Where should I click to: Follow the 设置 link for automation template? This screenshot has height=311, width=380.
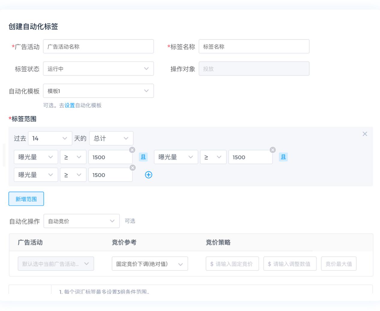pyautogui.click(x=69, y=105)
